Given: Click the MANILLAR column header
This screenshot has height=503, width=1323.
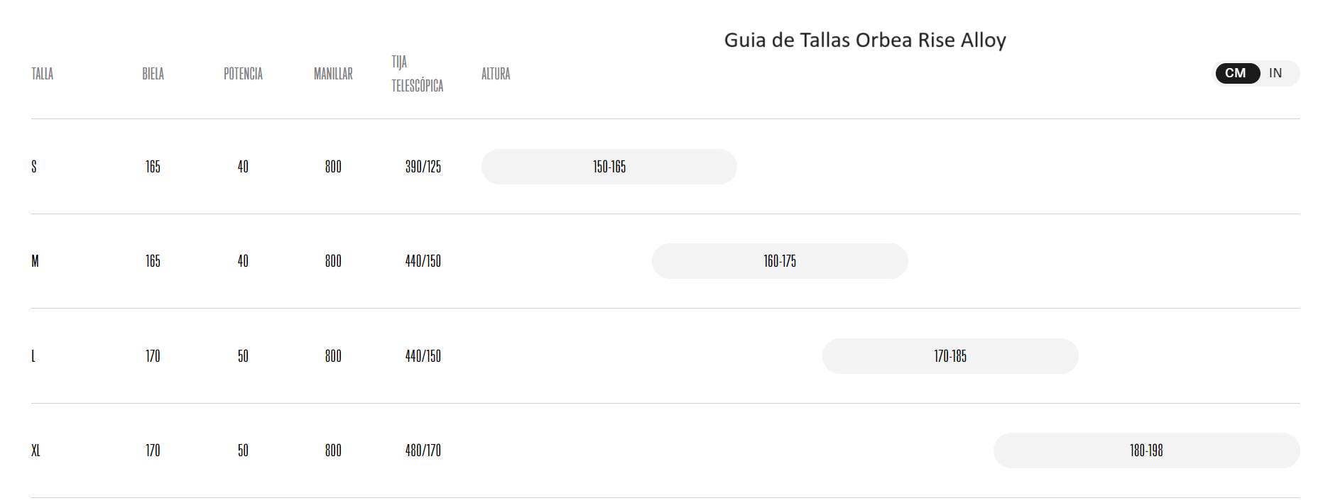Looking at the screenshot, I should coord(332,73).
